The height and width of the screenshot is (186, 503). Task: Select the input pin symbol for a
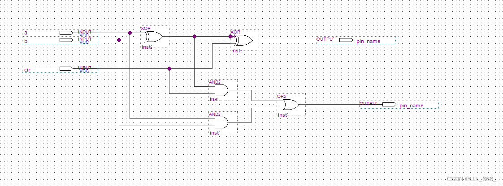(66, 33)
